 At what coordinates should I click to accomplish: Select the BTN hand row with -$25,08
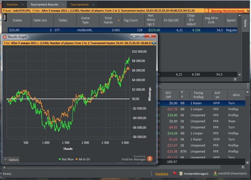(x=202, y=152)
